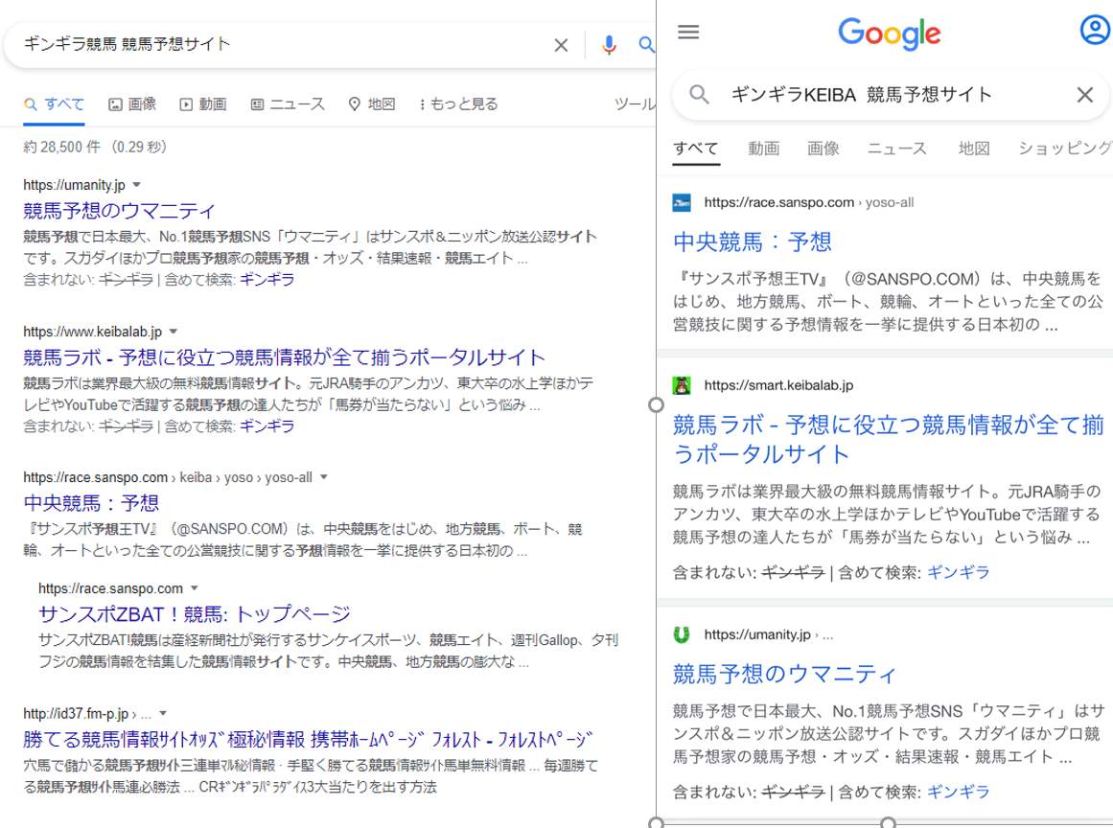Select the すべて tab in desktop search
The width and height of the screenshot is (1113, 828).
(54, 104)
